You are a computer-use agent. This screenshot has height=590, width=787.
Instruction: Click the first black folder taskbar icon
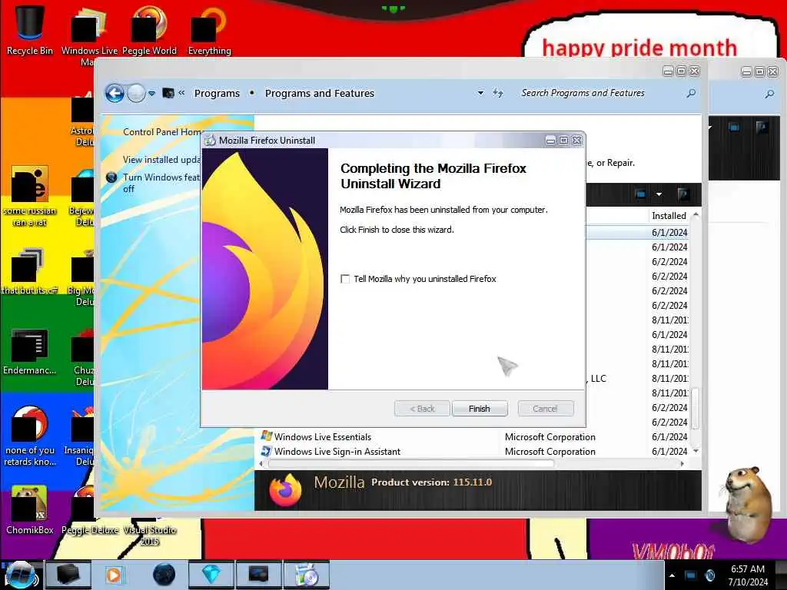68,575
